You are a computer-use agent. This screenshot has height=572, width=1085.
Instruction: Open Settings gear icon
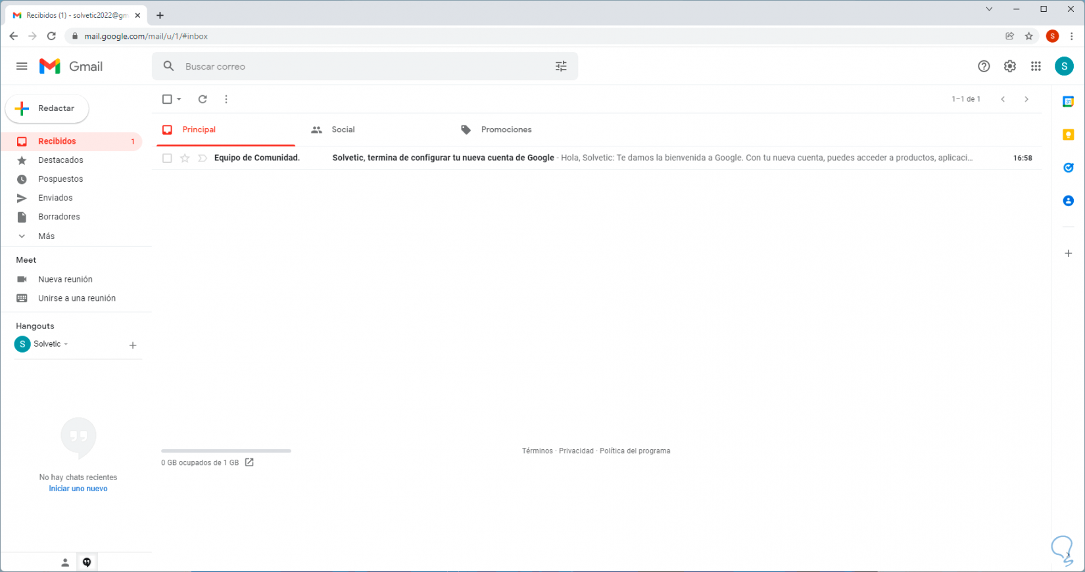(x=1010, y=66)
